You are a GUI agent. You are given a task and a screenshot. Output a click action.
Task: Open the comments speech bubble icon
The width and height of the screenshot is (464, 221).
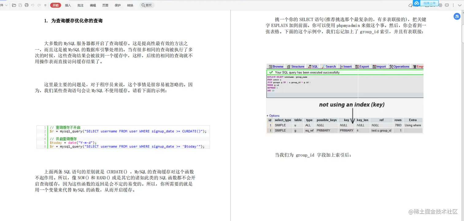447,5
